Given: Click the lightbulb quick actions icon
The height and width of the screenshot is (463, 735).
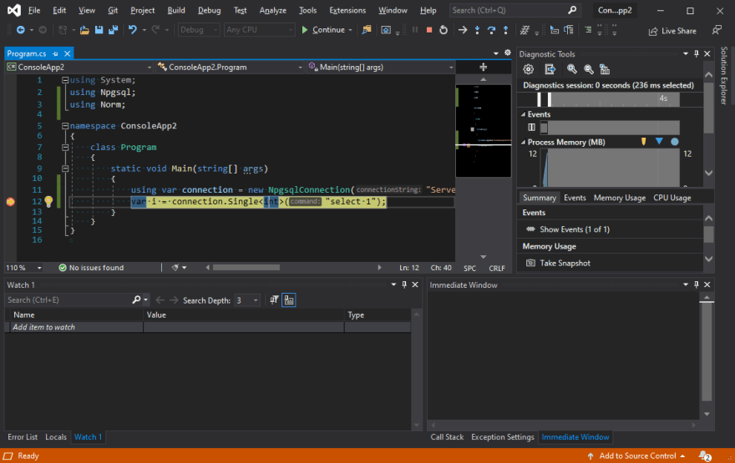Looking at the screenshot, I should (x=48, y=201).
